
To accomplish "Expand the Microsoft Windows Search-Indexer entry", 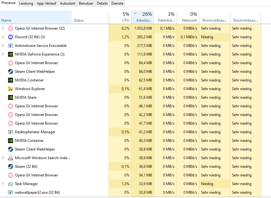I will tap(3, 158).
